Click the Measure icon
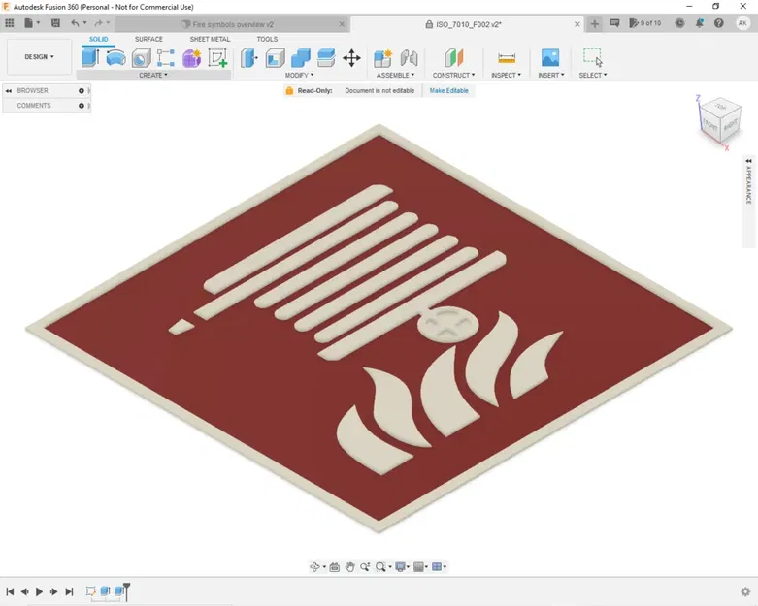This screenshot has height=606, width=758. tap(506, 58)
